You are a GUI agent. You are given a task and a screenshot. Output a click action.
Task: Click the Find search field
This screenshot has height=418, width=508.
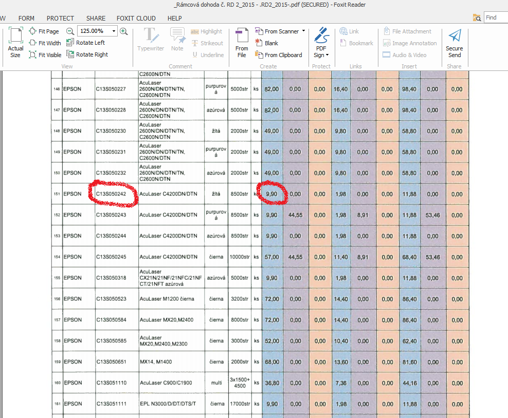pyautogui.click(x=496, y=17)
